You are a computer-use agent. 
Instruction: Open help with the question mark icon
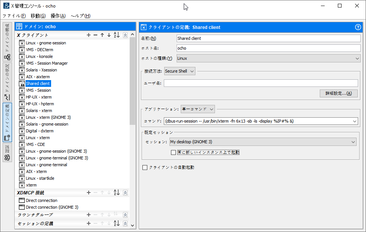tap(358, 27)
